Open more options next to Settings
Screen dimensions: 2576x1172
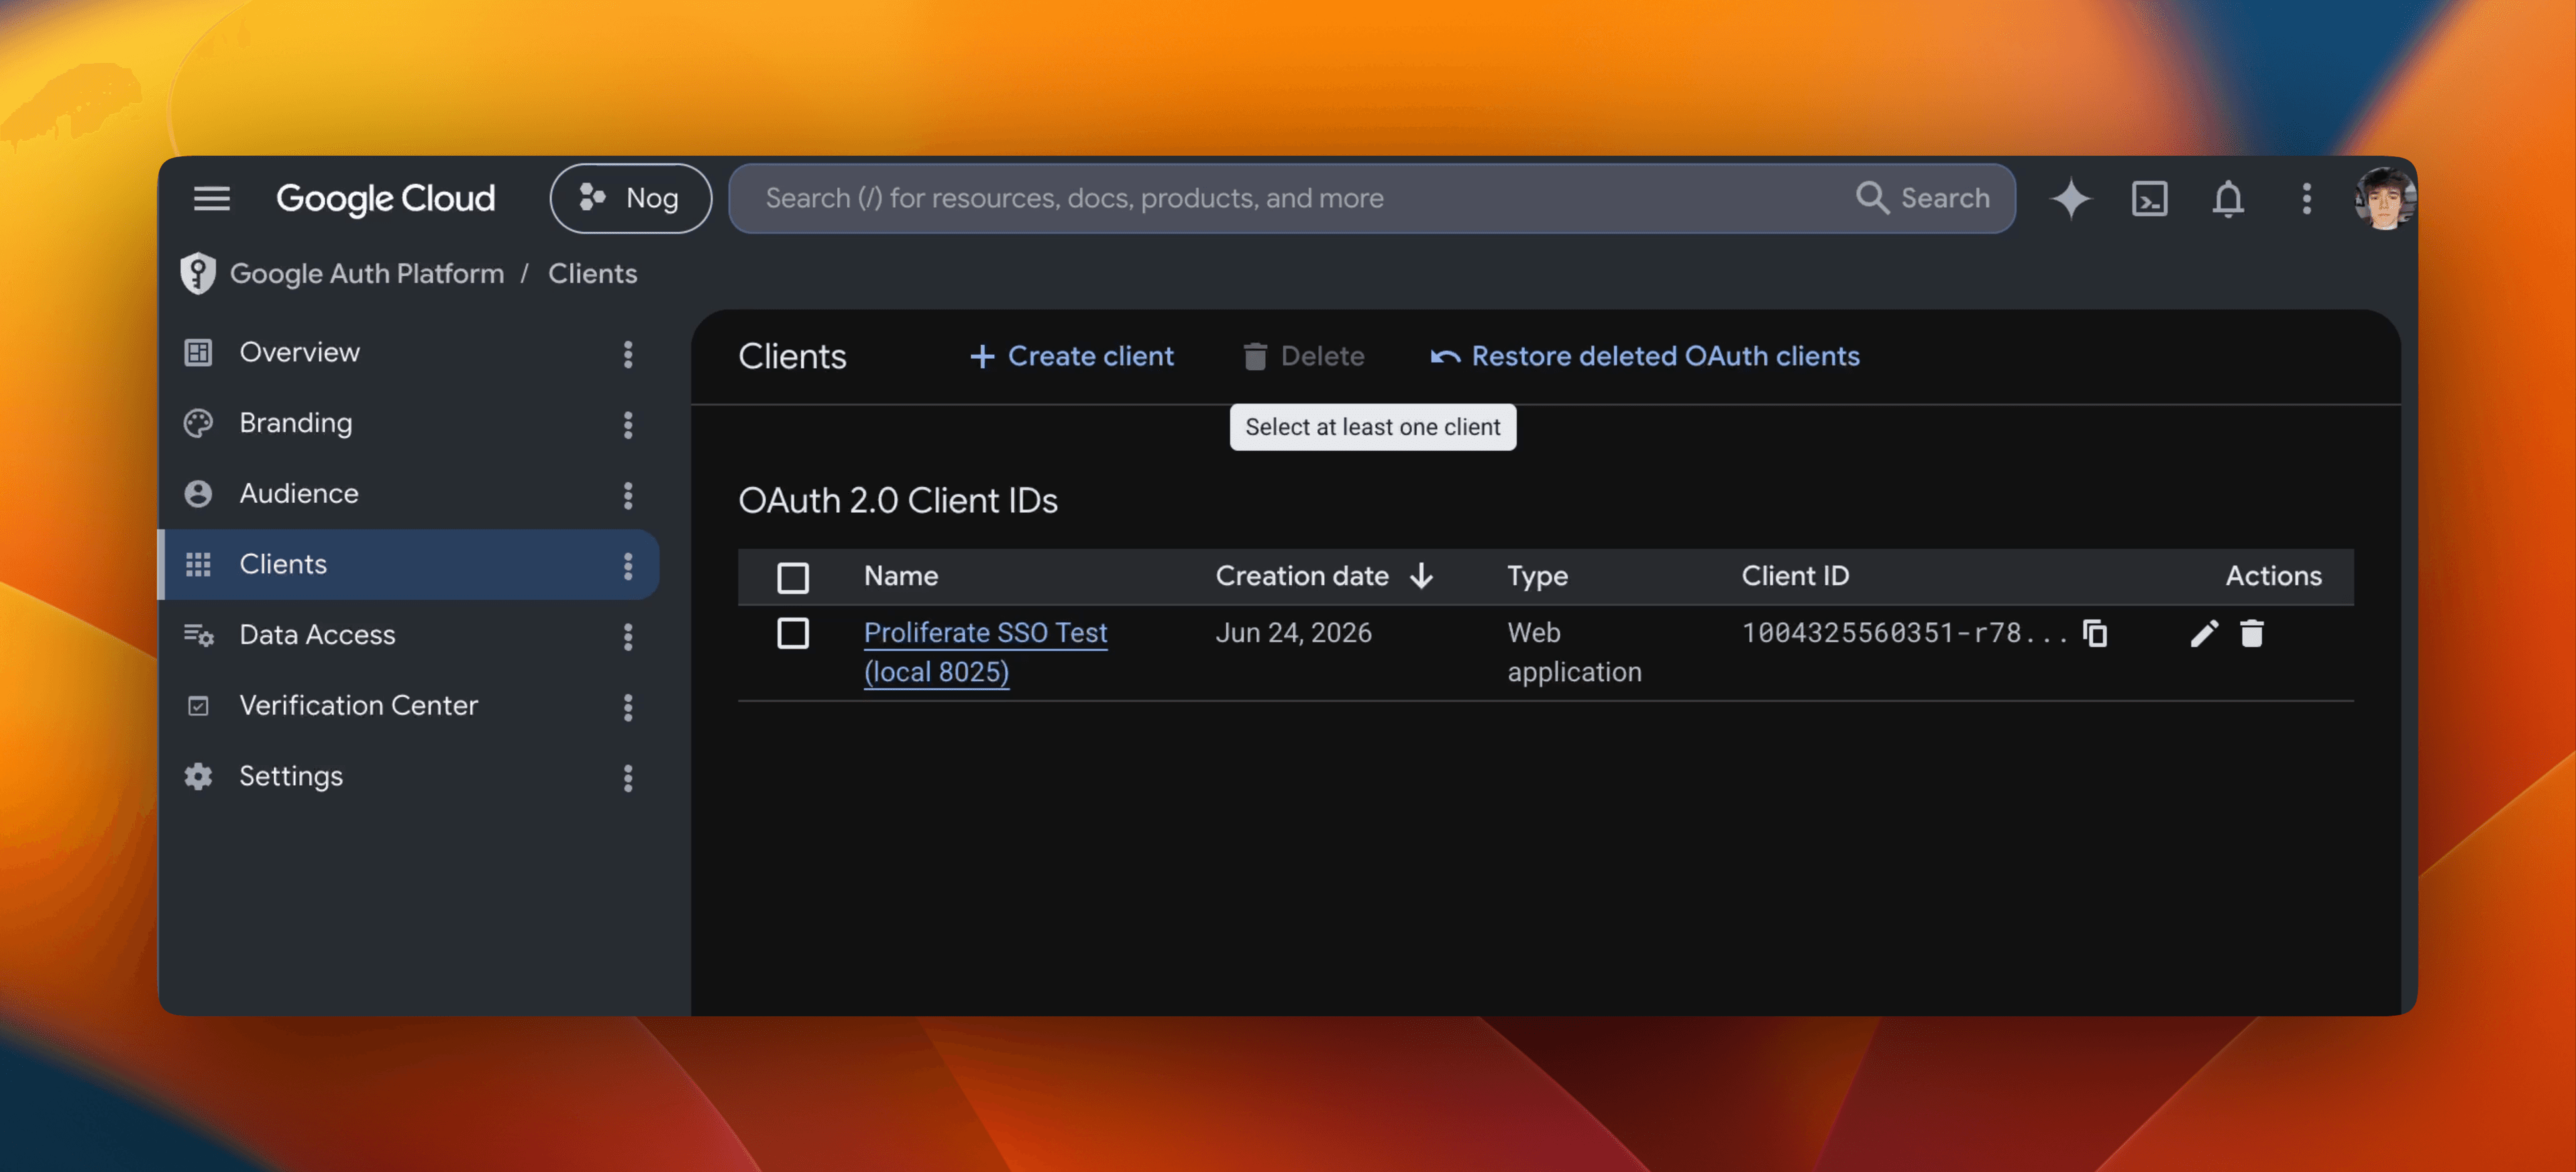tap(628, 778)
